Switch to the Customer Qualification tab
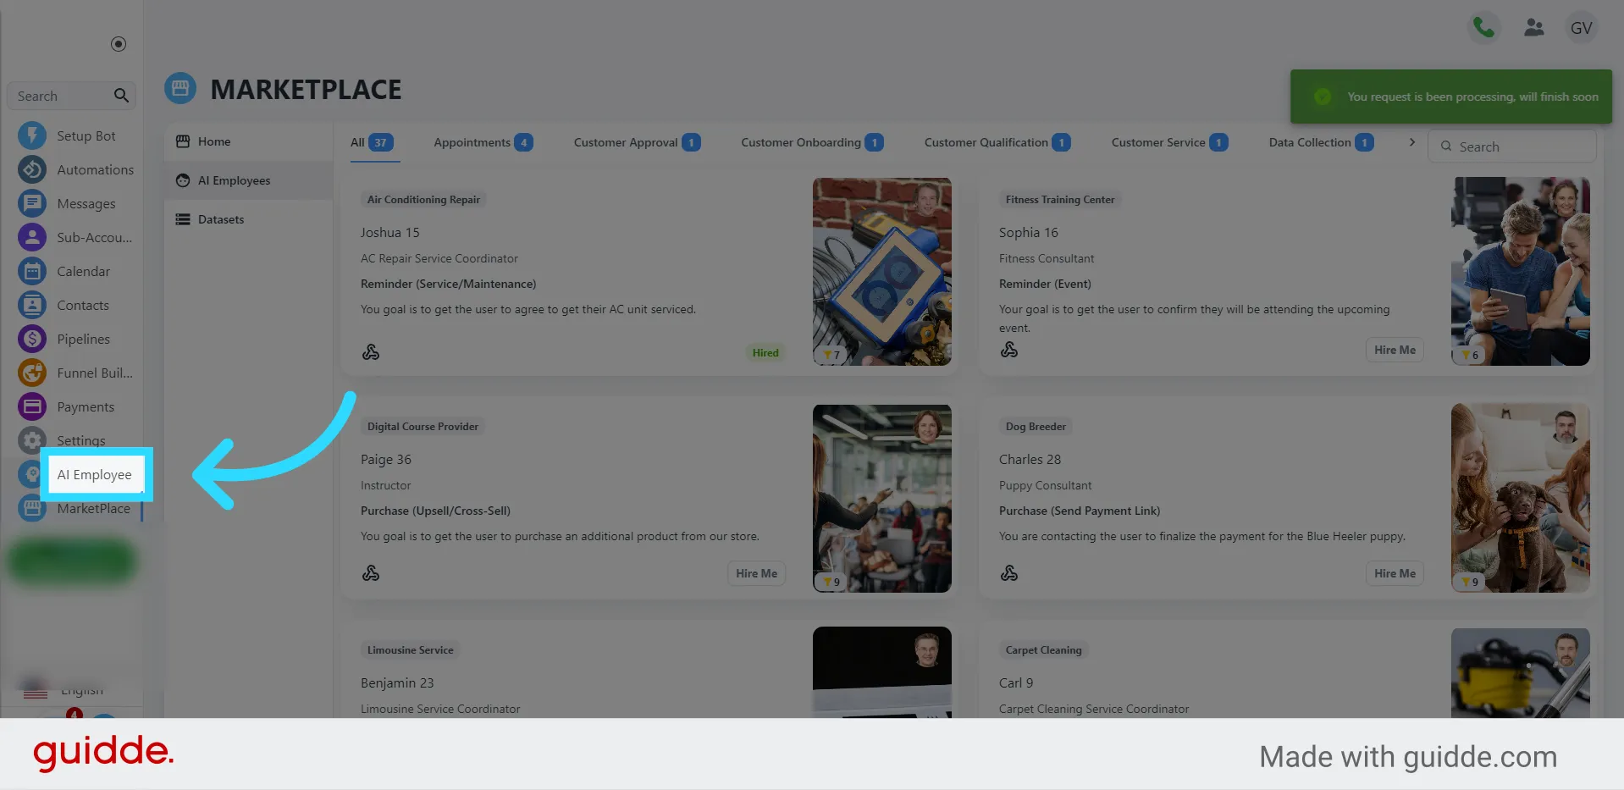Image resolution: width=1624 pixels, height=790 pixels. pyautogui.click(x=997, y=142)
